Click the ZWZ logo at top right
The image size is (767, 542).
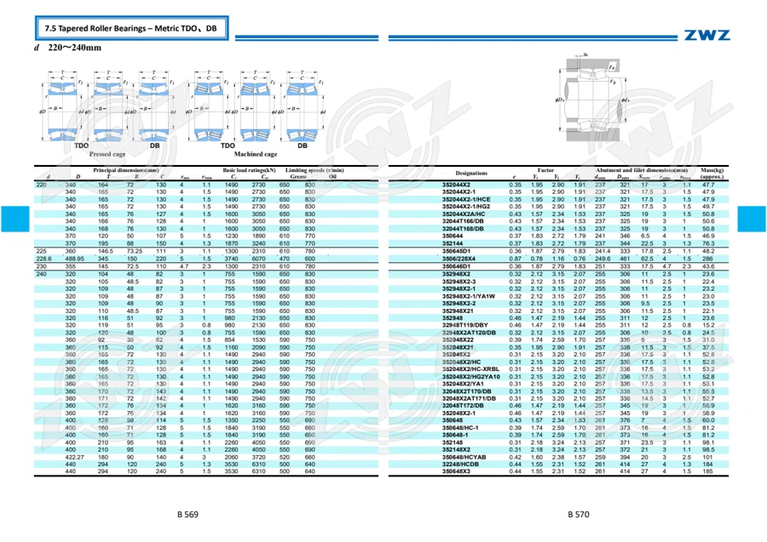pos(706,35)
